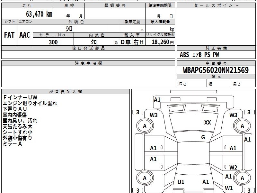Click the 車台番号 header
Screen dimensions: 257x193
216,63
